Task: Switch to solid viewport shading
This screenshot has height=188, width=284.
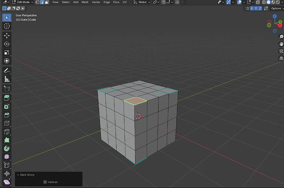Action: (269, 2)
